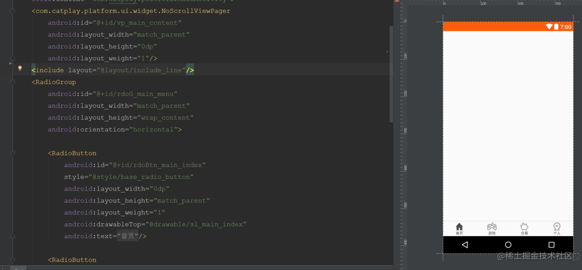Collapse the bottom RadioButton fold marker
This screenshot has width=582, height=270.
point(13,260)
